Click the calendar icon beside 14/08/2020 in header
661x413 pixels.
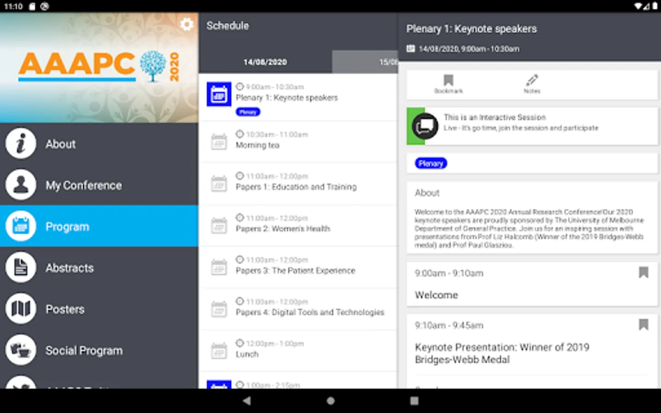[x=410, y=48]
